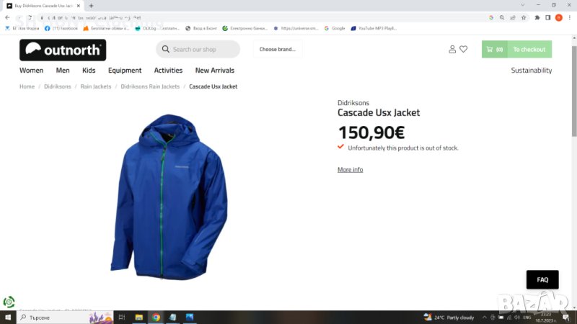Click the search magnifier icon
Viewport: 577px width, 324px height.
point(166,49)
